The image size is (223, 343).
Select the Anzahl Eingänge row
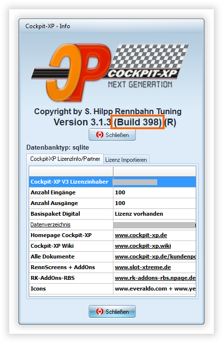(x=112, y=192)
